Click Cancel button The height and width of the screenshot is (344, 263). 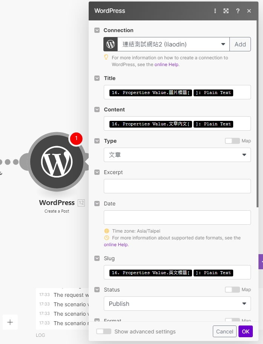(x=225, y=331)
